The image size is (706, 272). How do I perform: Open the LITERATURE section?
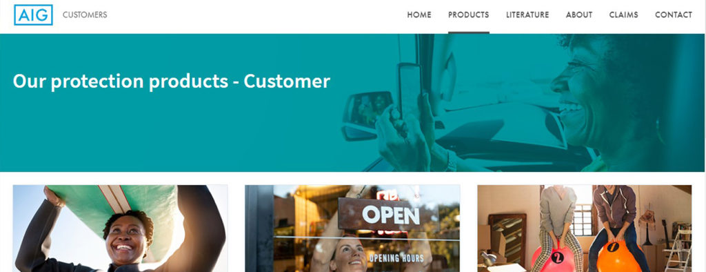pos(527,15)
